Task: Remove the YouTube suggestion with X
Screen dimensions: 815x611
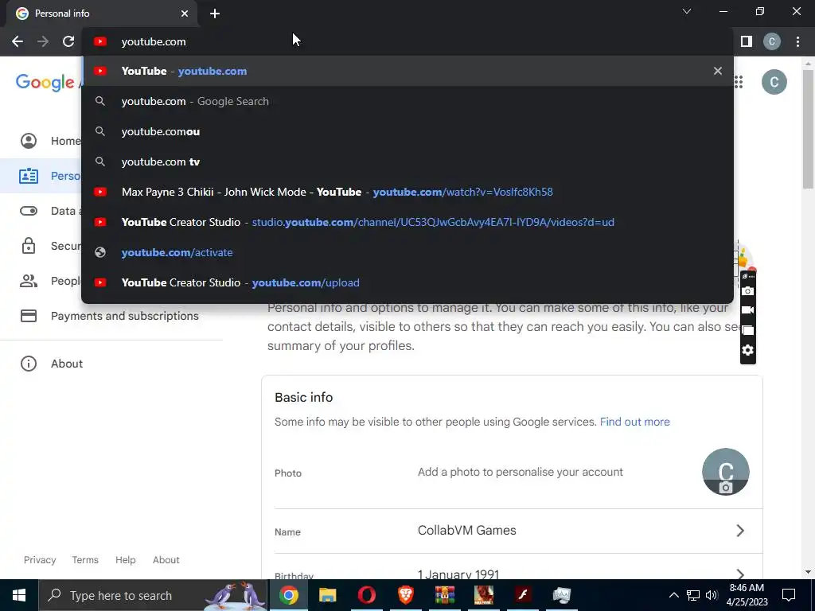Action: [x=718, y=71]
